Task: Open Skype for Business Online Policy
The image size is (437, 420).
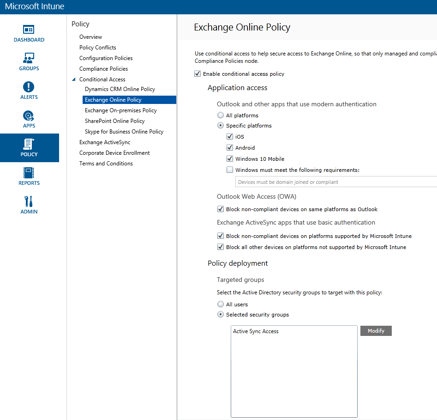Action: click(124, 131)
